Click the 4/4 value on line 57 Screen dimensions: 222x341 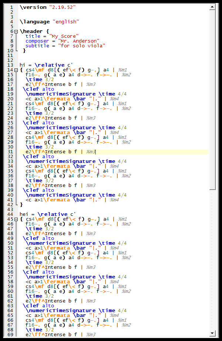122,277
